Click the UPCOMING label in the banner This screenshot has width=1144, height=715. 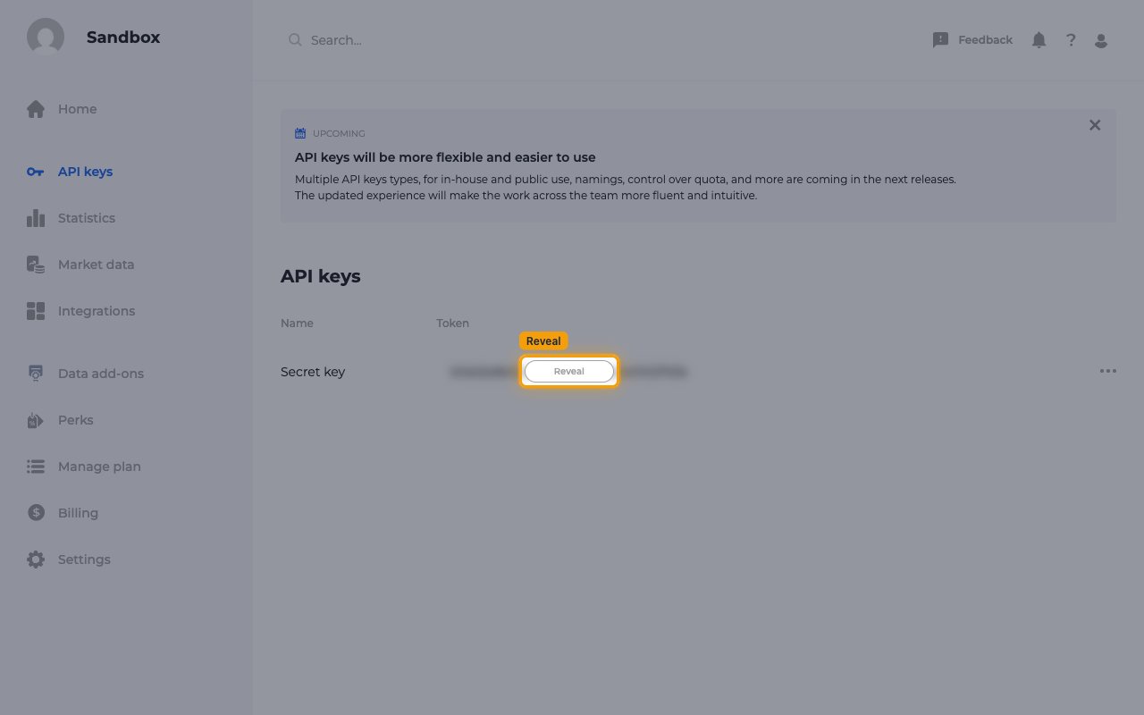(x=339, y=133)
